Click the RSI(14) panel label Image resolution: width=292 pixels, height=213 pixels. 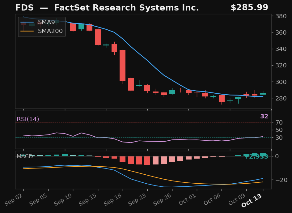pyautogui.click(x=28, y=119)
